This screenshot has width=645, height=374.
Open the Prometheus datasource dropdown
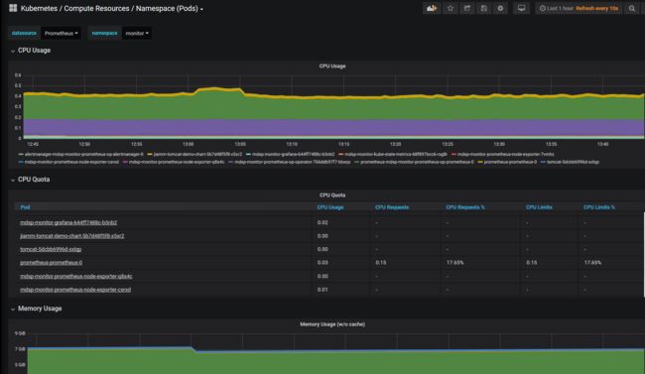61,34
